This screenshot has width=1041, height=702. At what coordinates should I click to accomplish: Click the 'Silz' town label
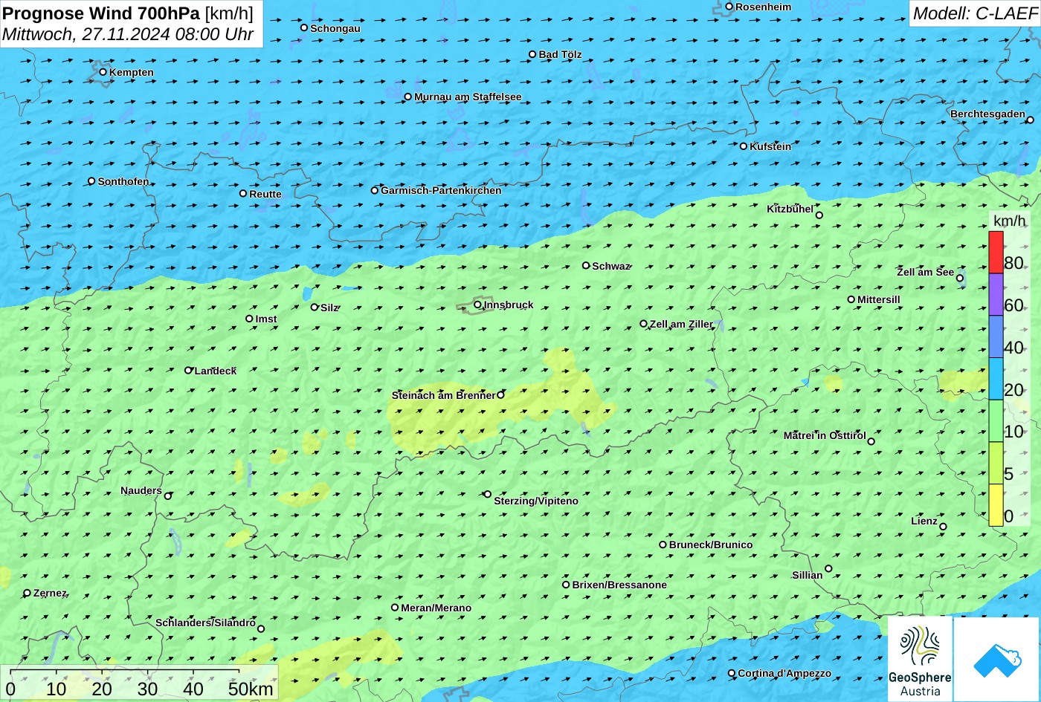[329, 308]
